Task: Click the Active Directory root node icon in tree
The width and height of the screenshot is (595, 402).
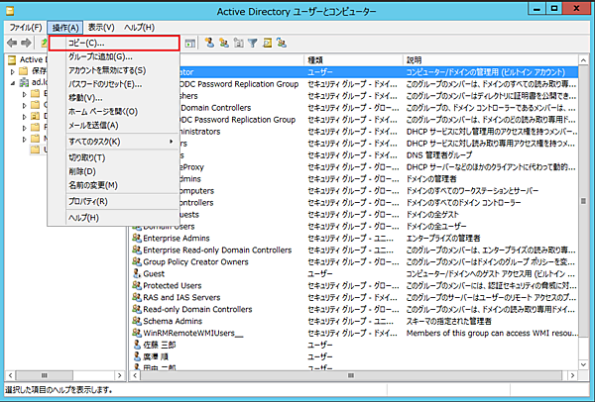Action: (x=12, y=59)
